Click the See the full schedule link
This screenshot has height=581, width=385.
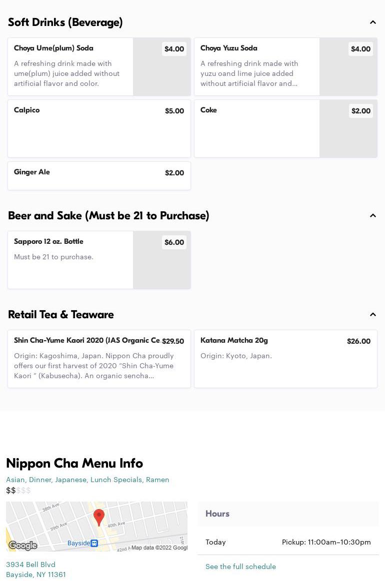(x=240, y=567)
